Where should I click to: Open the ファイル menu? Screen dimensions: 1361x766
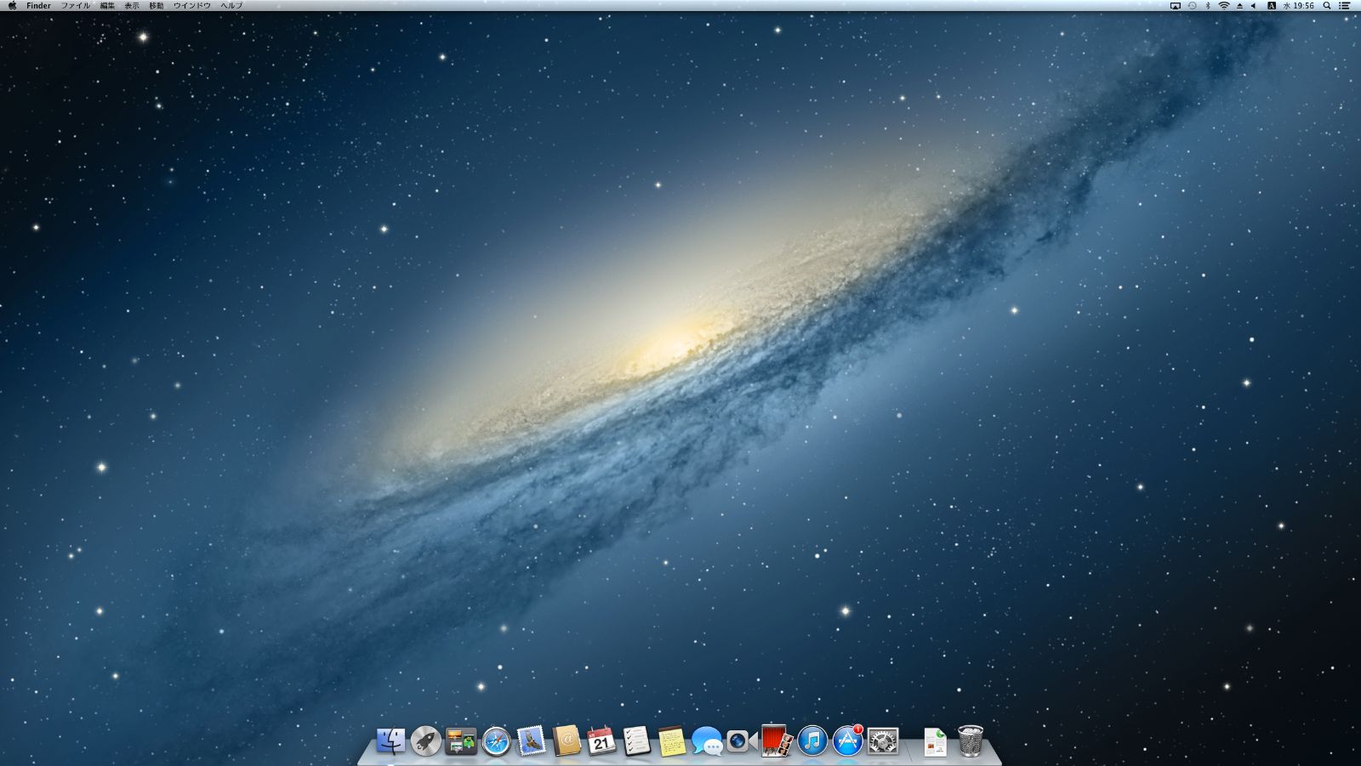75,5
